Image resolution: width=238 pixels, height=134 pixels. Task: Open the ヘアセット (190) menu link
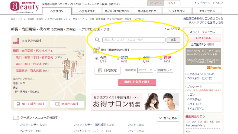30,131
